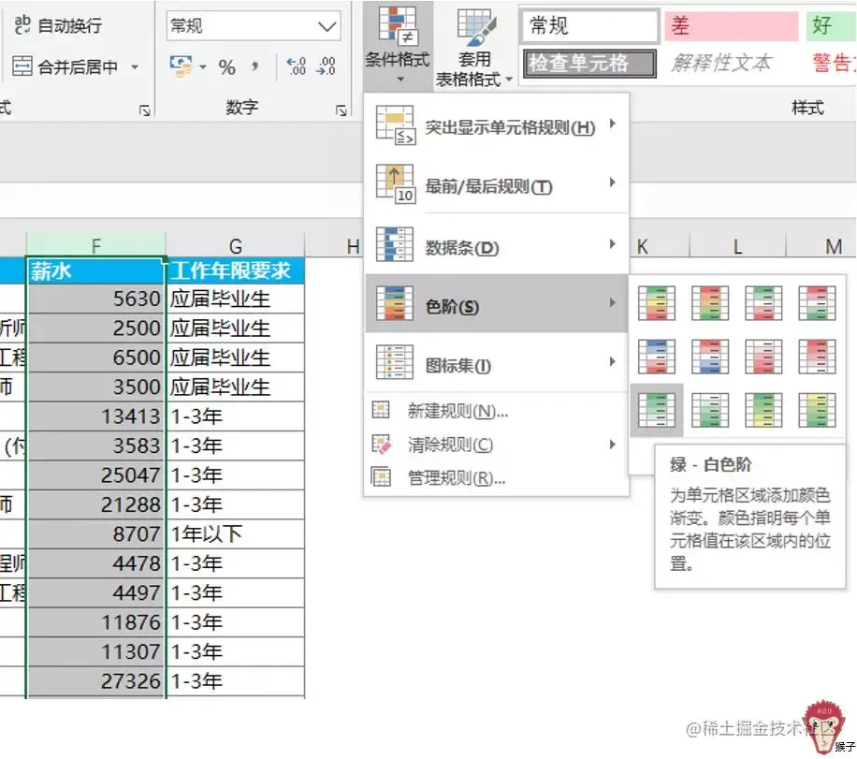Select white-green color scale
This screenshot has height=759, width=857.
click(x=710, y=410)
